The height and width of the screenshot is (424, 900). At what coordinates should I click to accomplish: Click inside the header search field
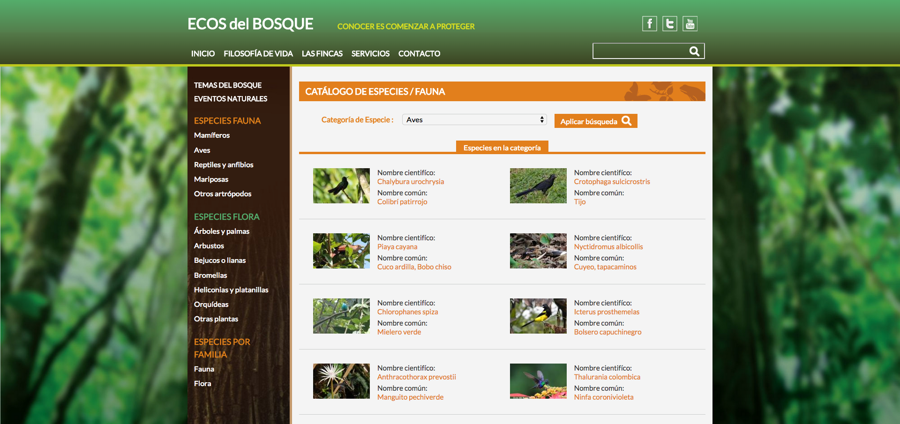point(639,52)
